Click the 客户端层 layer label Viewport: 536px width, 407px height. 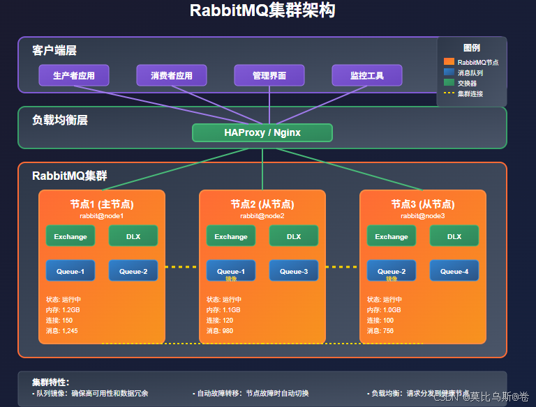[x=54, y=51]
